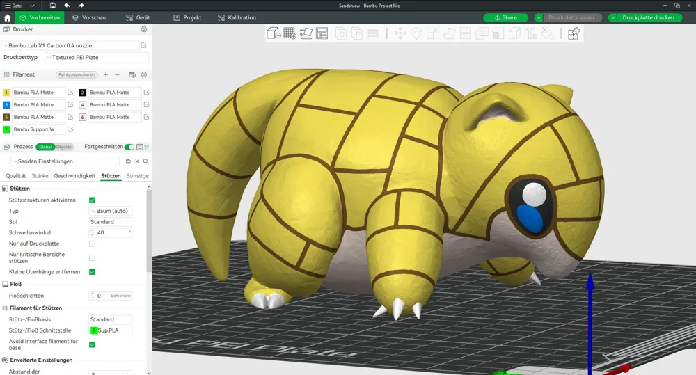696x375 pixels.
Task: Click the Assembly view puzzle icon
Action: pos(574,33)
